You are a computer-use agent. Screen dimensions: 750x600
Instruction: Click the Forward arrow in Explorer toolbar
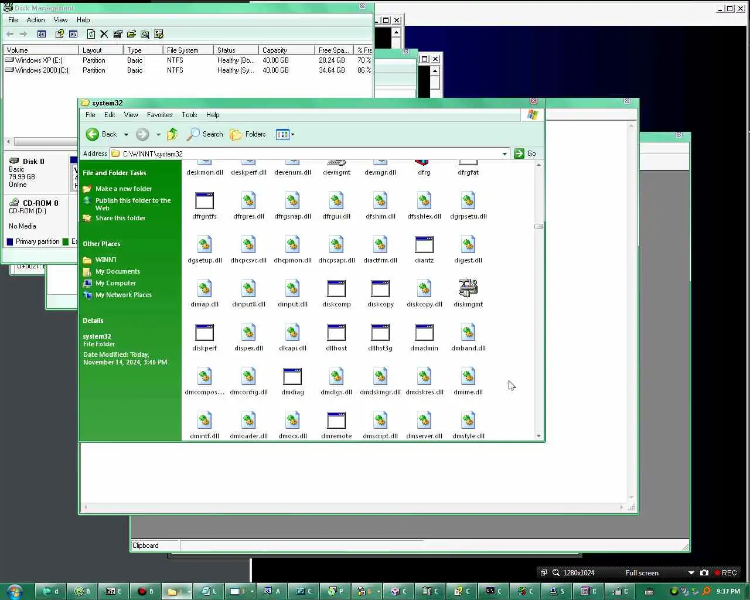coord(142,134)
